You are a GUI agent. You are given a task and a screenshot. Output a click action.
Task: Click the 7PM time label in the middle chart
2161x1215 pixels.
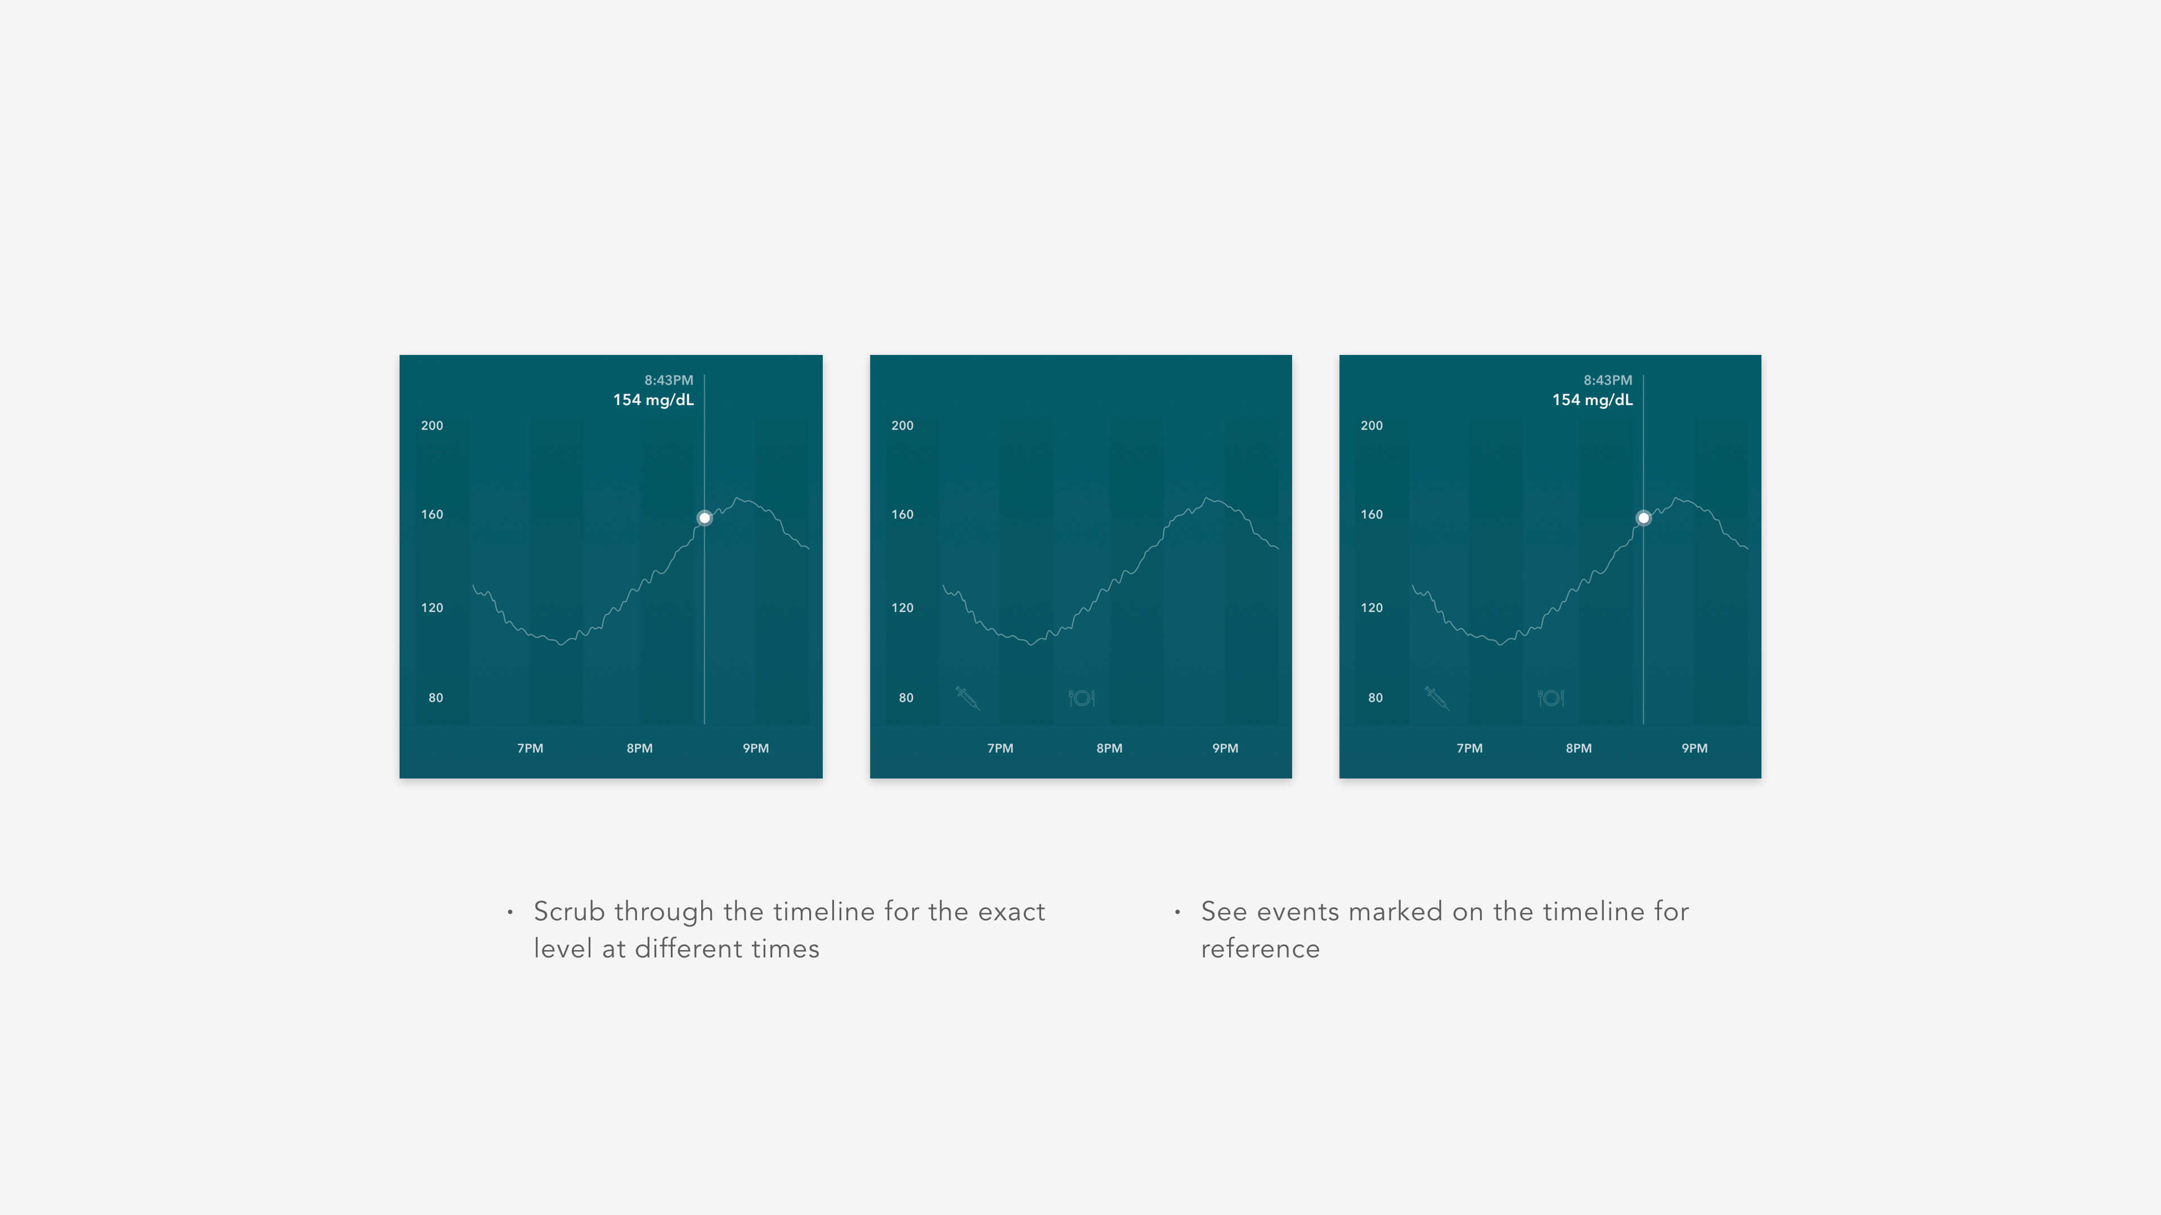pyautogui.click(x=1000, y=748)
